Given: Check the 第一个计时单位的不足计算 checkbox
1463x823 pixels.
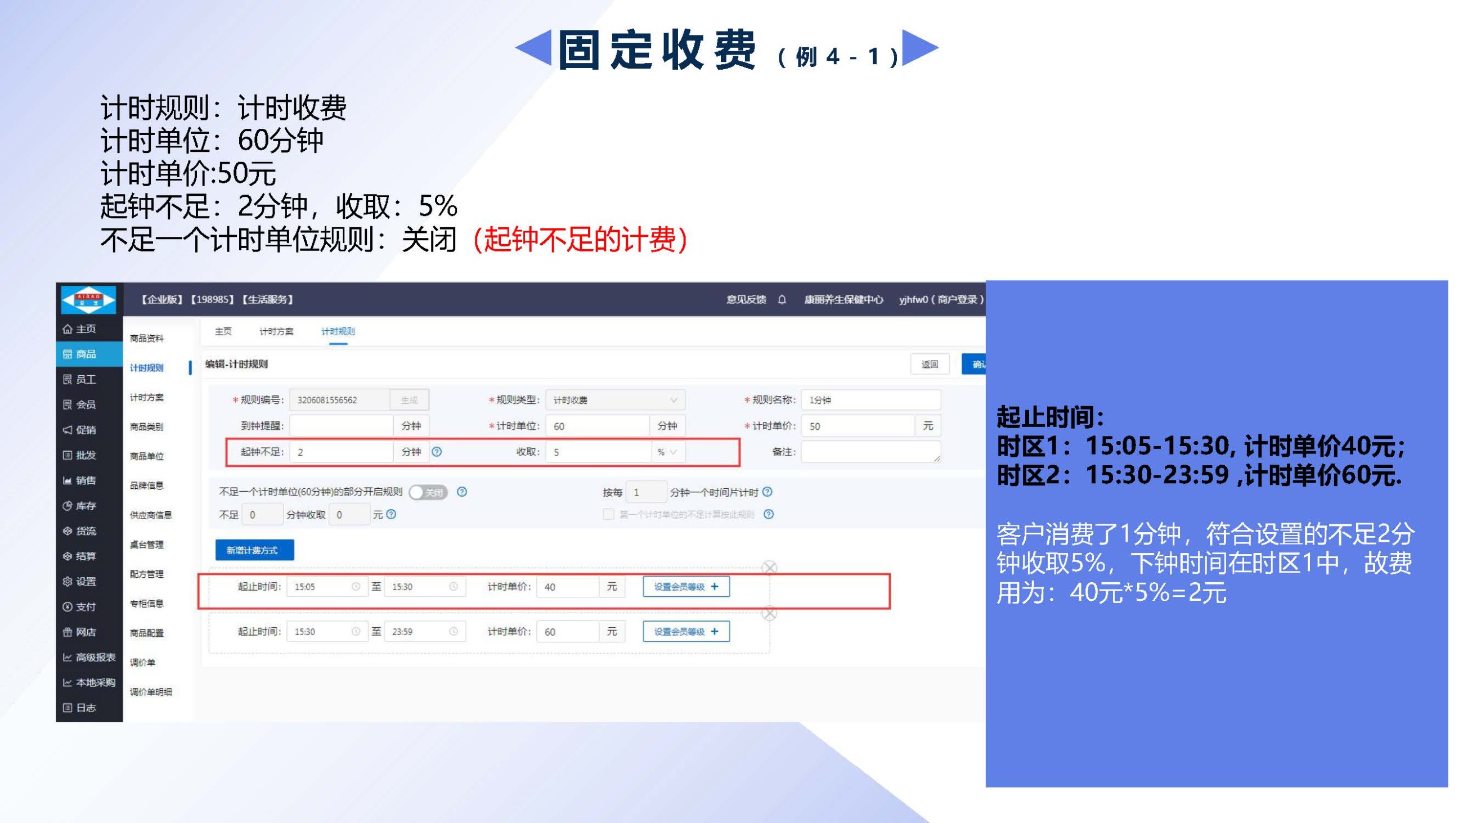Looking at the screenshot, I should click(608, 515).
